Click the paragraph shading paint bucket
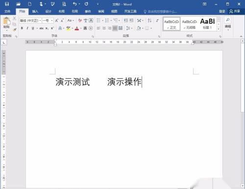Screen dimensions: 245x189 point(139,28)
